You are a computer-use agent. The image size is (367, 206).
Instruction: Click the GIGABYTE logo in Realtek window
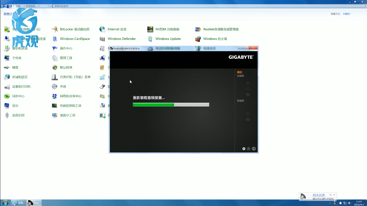pos(241,57)
